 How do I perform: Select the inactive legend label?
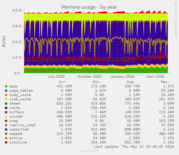[18, 142]
